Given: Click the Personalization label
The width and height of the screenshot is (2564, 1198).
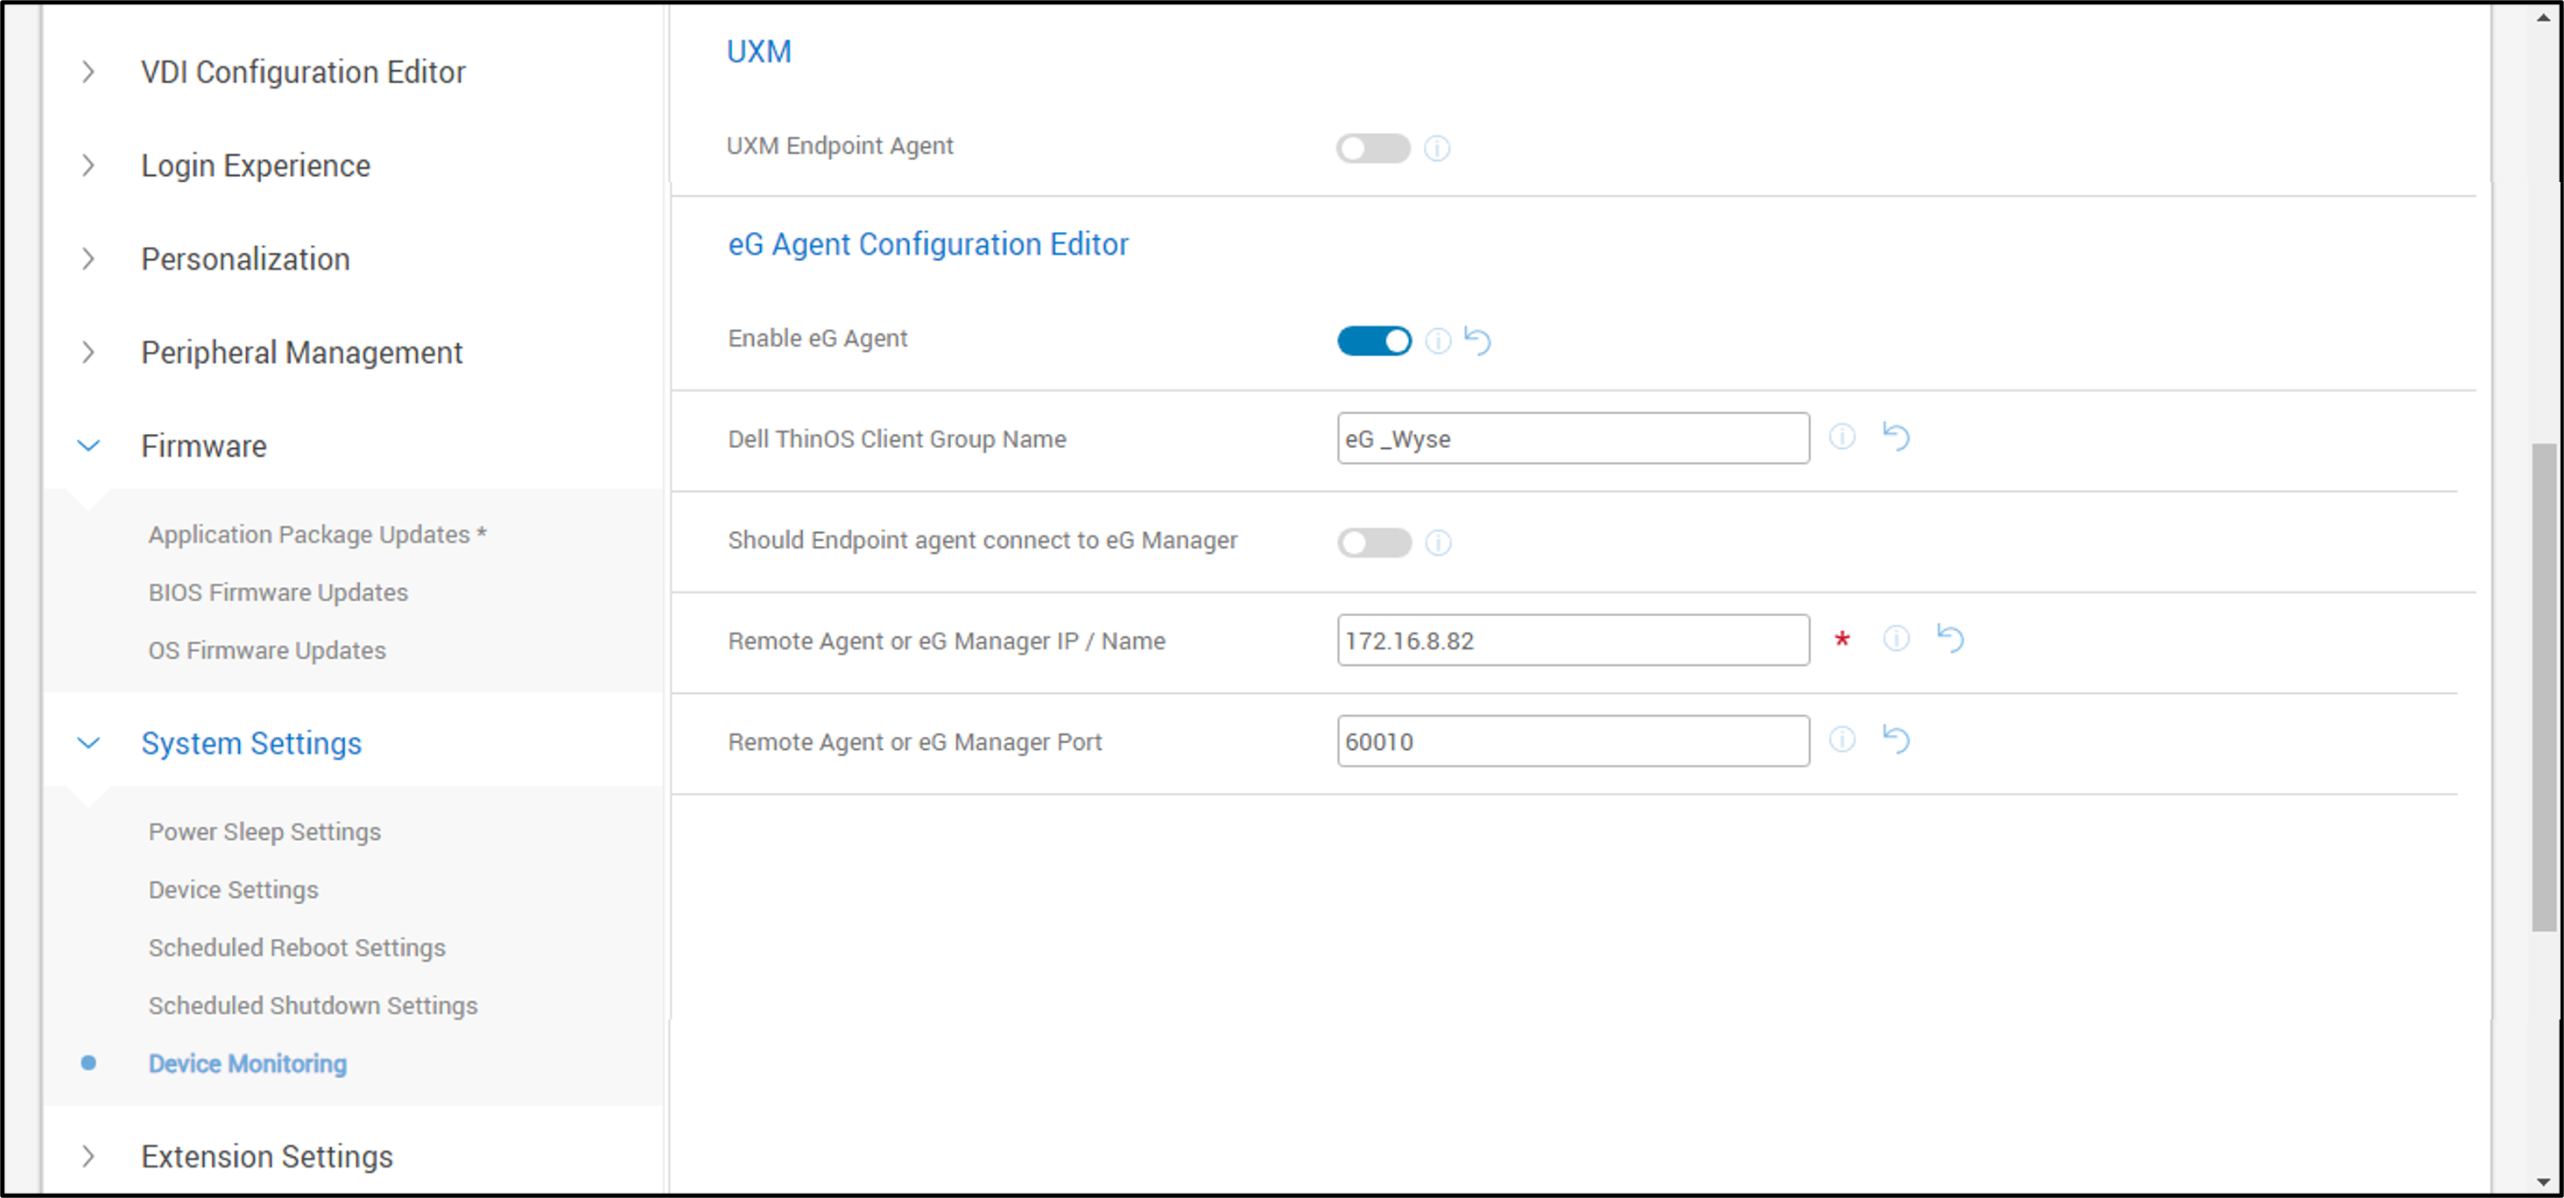Looking at the screenshot, I should (245, 259).
